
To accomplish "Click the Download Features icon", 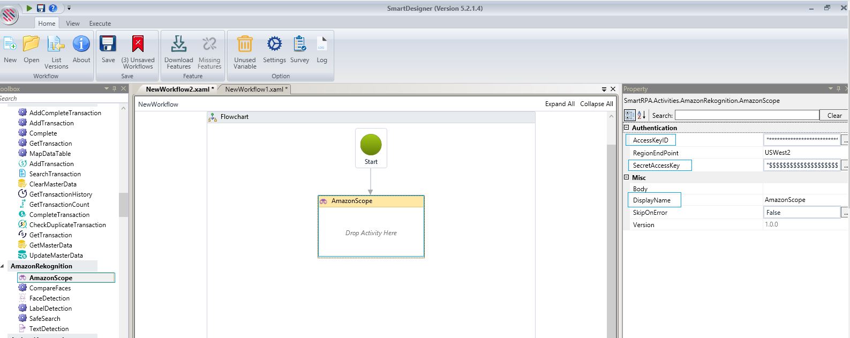I will pos(178,45).
